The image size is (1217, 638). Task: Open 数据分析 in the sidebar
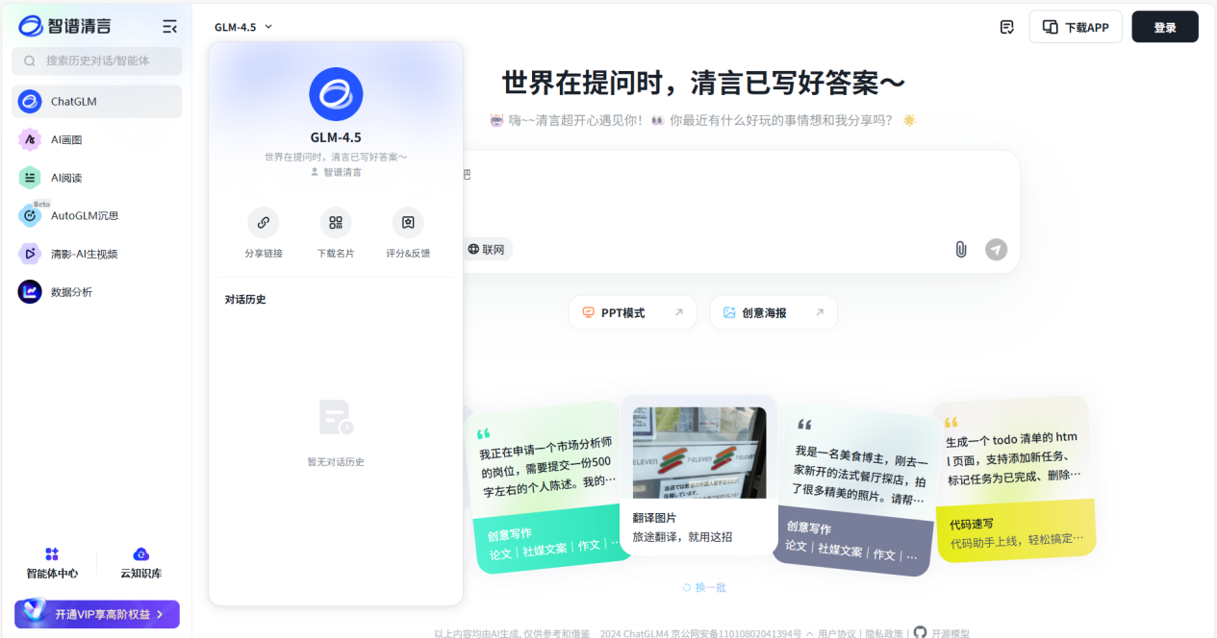[x=96, y=292]
